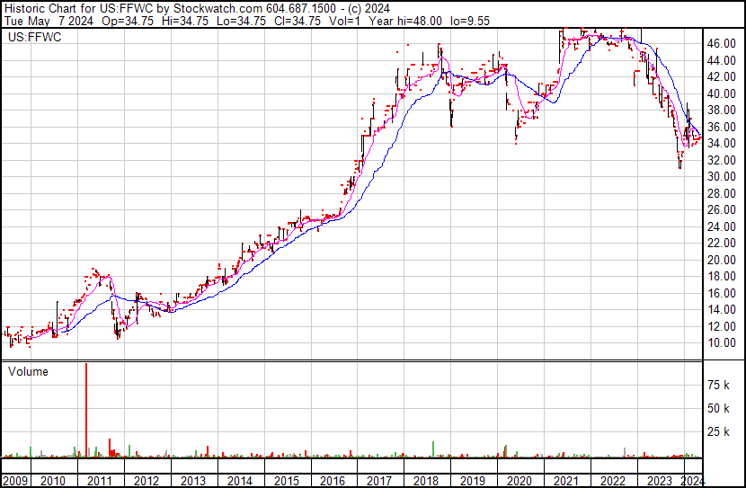Select the 2011 year label on the time axis

[101, 480]
